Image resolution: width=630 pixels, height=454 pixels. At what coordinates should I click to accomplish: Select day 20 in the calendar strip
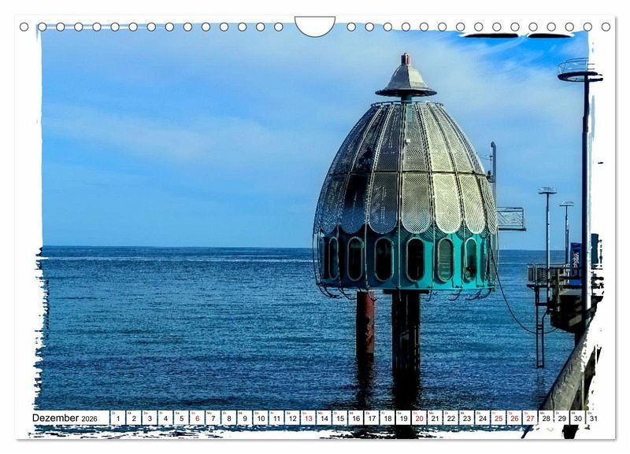coord(419,419)
